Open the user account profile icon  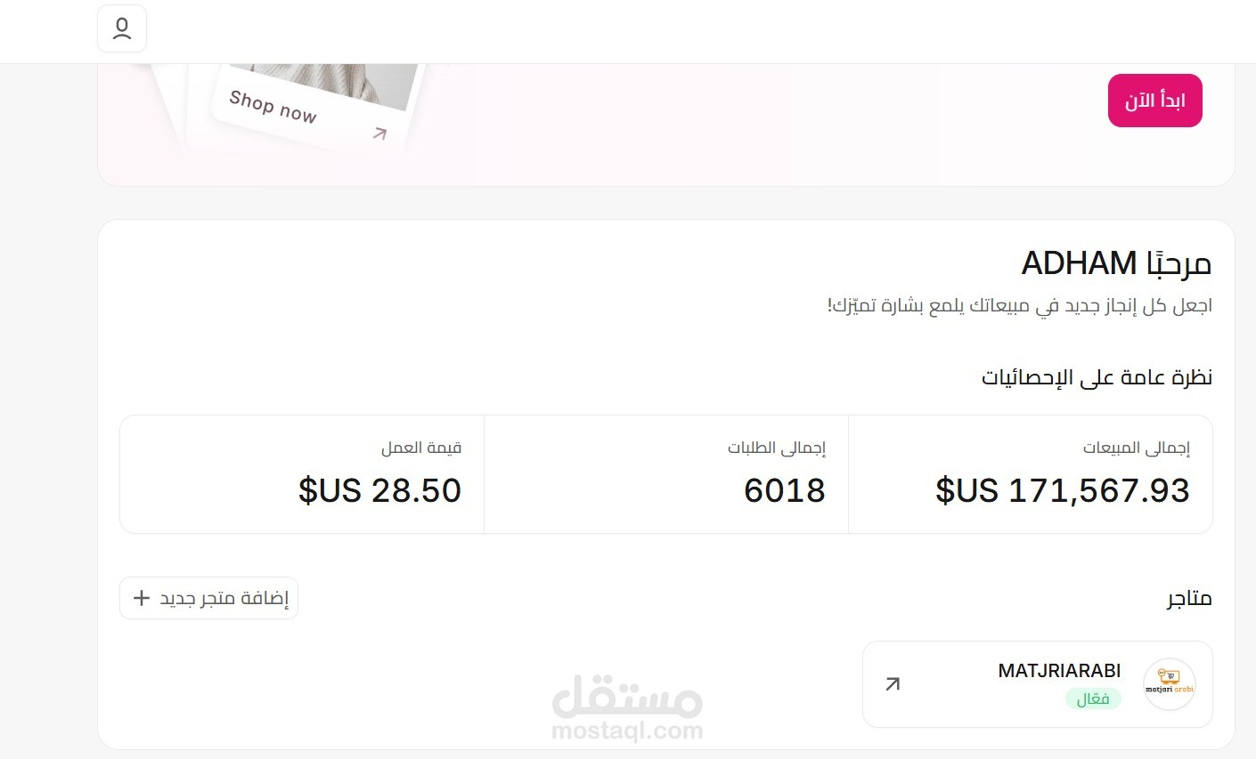(122, 28)
